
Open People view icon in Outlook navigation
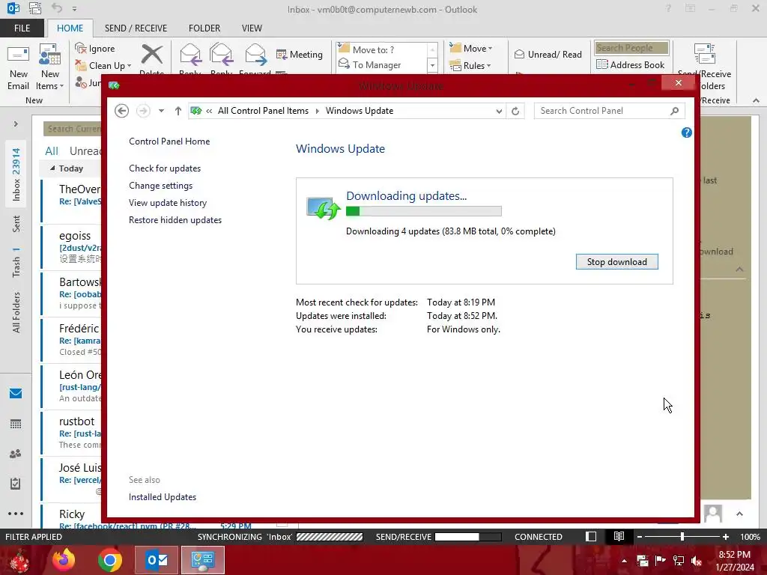(x=16, y=454)
